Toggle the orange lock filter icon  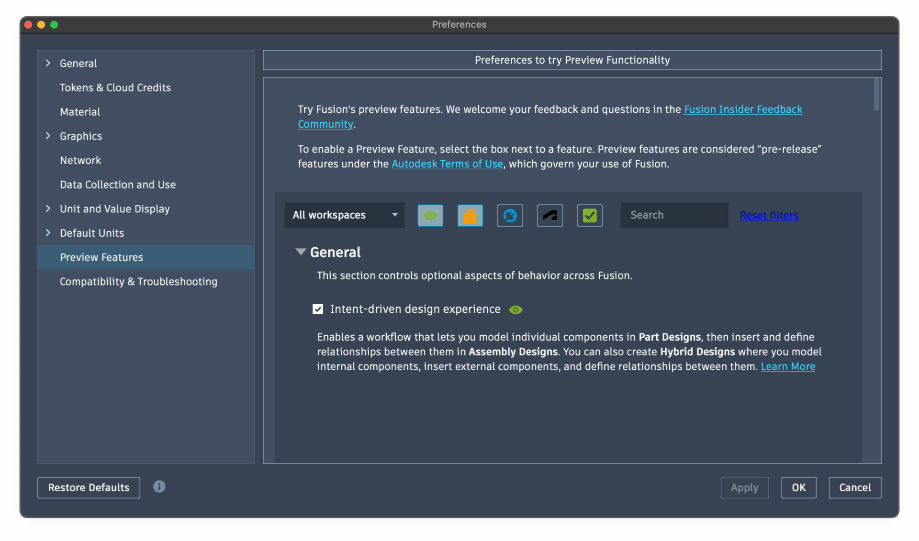[470, 215]
